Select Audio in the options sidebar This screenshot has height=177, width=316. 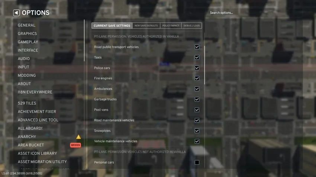coord(24,59)
